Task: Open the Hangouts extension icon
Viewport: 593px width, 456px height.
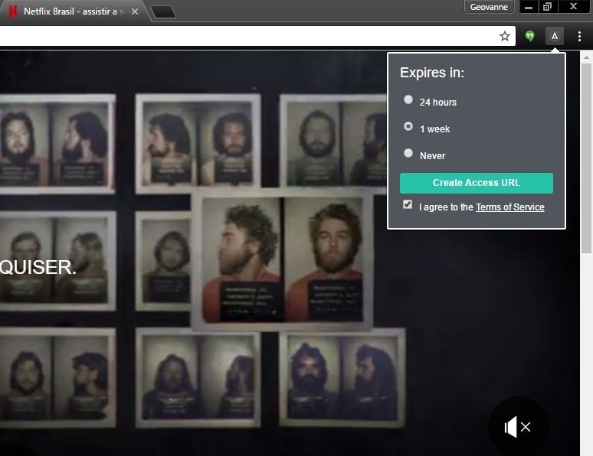Action: [530, 36]
